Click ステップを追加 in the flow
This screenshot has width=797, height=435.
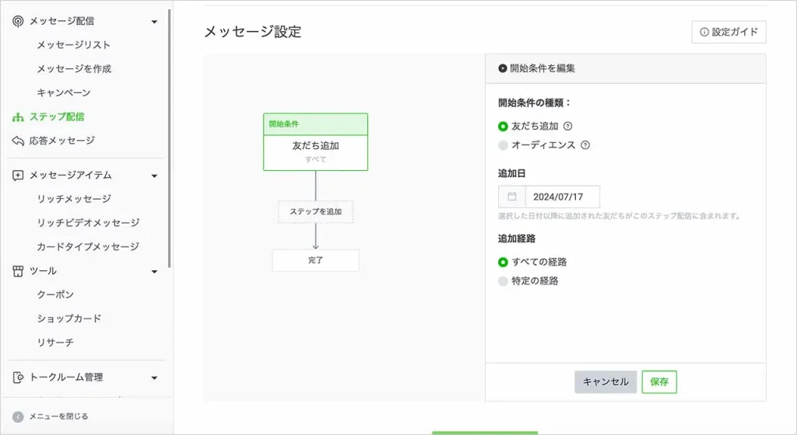tap(316, 212)
